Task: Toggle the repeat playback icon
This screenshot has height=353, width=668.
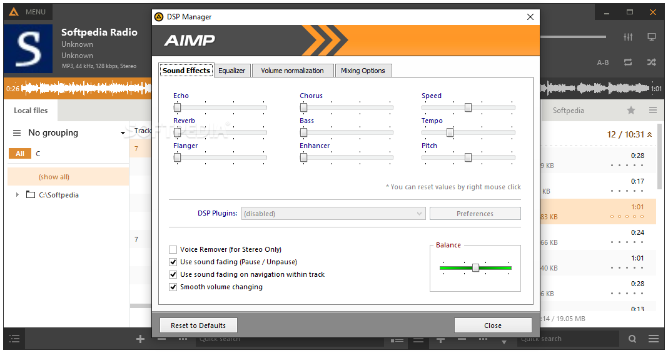Action: point(628,62)
